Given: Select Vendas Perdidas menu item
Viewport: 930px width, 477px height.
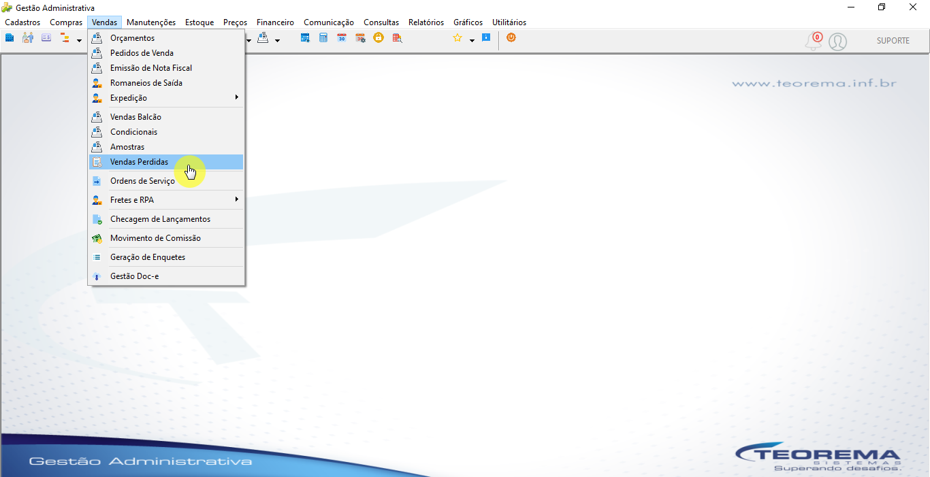Looking at the screenshot, I should coord(166,162).
